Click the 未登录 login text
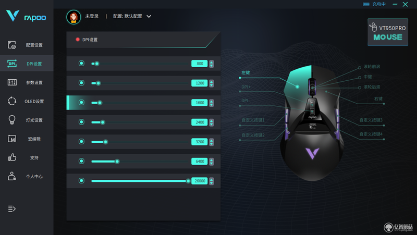The width and height of the screenshot is (417, 235). pyautogui.click(x=92, y=16)
